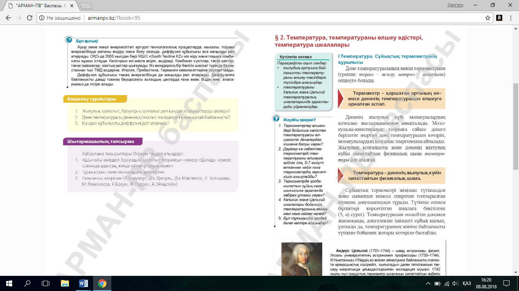519x291 pixels.
Task: Click the 'Жауабы қандай?' title
Action: (299, 120)
